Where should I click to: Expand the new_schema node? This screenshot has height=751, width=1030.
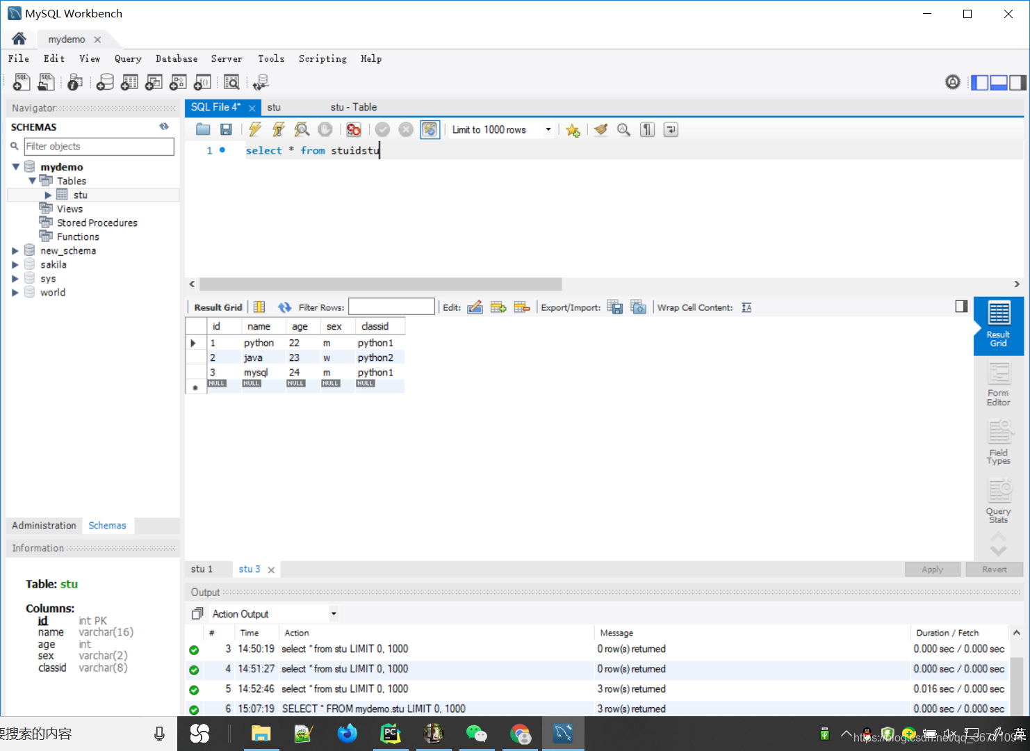(15, 251)
